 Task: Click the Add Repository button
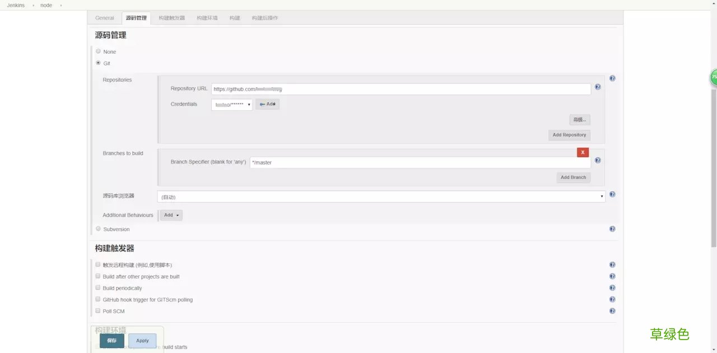pyautogui.click(x=569, y=135)
